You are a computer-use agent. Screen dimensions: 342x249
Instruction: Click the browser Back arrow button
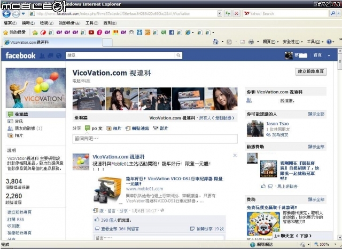tap(6, 14)
